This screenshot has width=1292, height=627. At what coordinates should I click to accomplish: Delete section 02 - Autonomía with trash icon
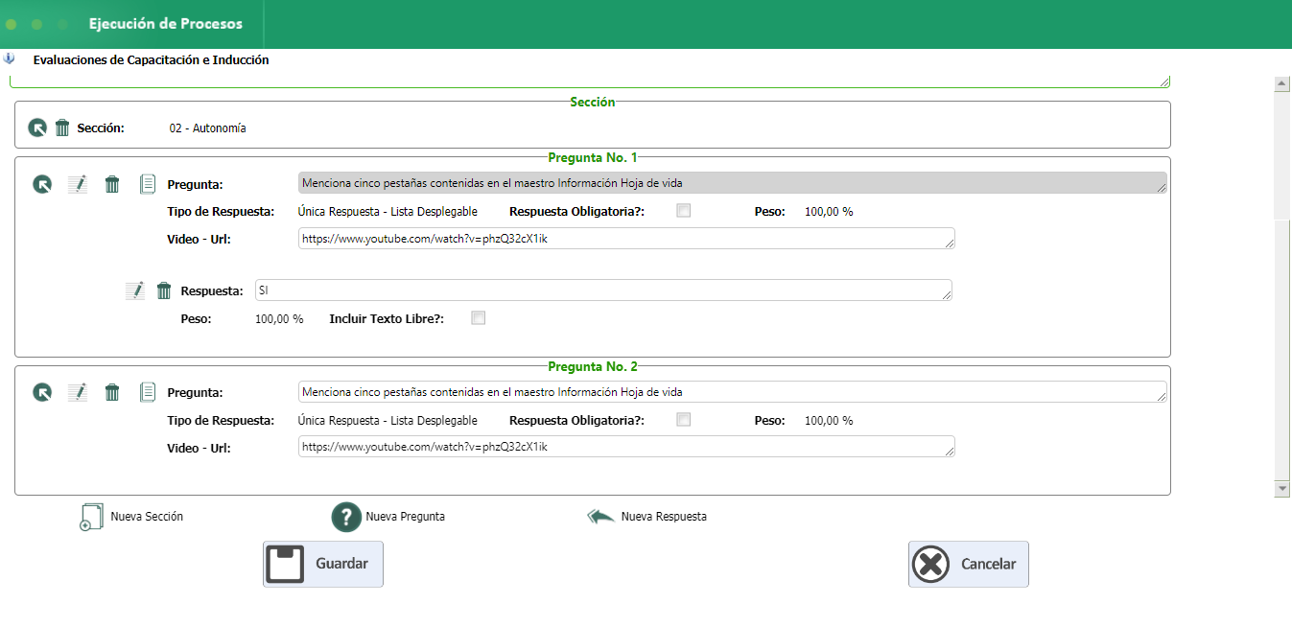point(62,128)
